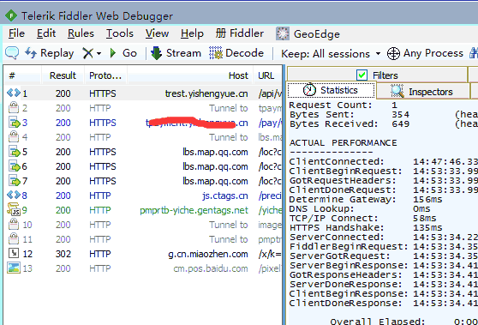Viewport: 478px width, 325px height.
Task: Click lock icon of session 2
Action: 14,107
